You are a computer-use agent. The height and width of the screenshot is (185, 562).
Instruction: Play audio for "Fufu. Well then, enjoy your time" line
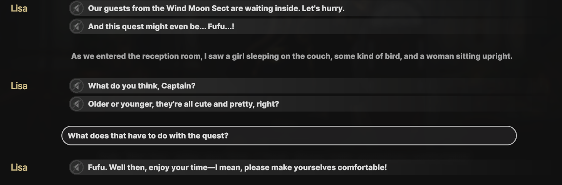coord(77,167)
